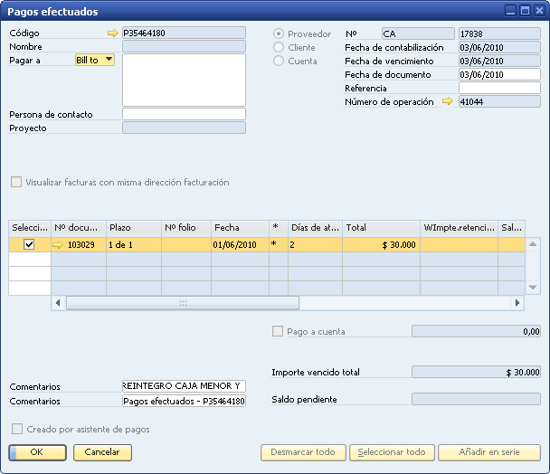Open document 103029 via its yellow arrow
550x474 pixels.
tap(59, 244)
